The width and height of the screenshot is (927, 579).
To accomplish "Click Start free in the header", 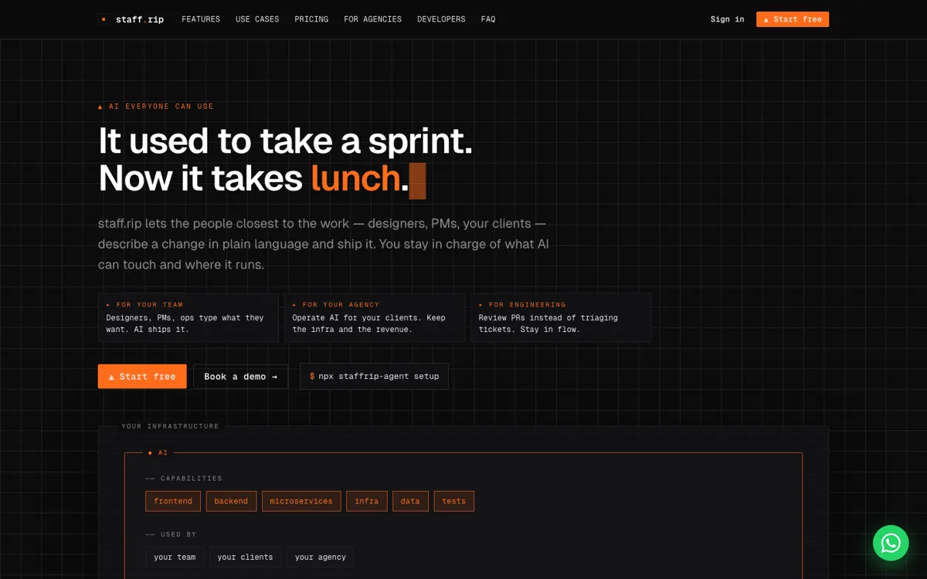I will [x=793, y=19].
